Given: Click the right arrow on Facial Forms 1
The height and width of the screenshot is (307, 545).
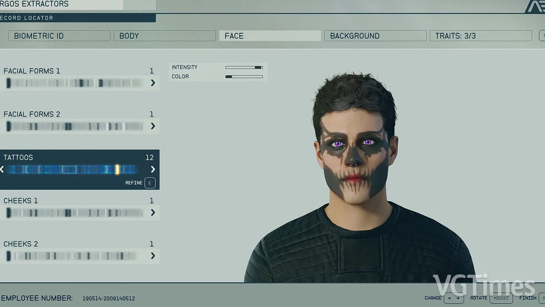Looking at the screenshot, I should click(153, 83).
